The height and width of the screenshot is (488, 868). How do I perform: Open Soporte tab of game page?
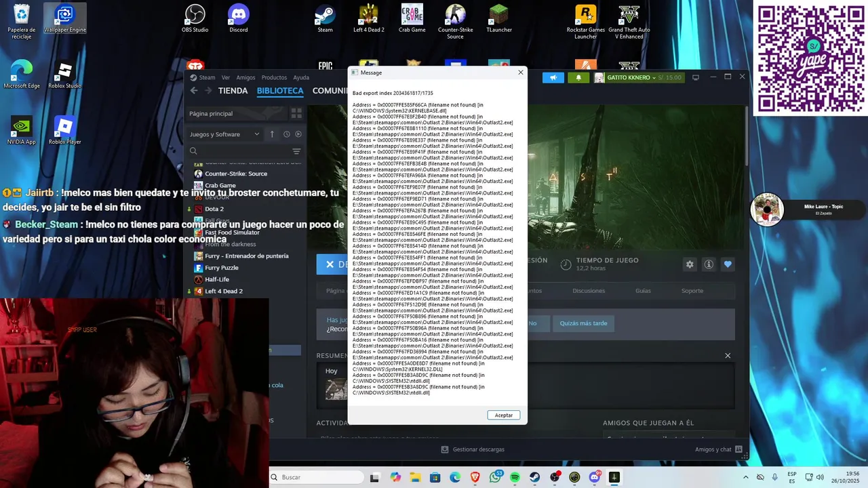coord(692,291)
